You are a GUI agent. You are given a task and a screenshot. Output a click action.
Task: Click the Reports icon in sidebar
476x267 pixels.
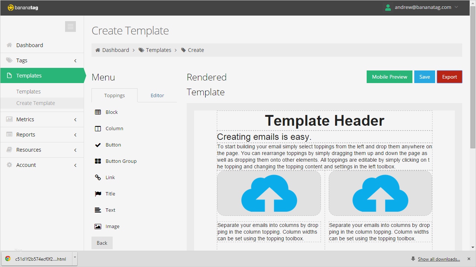[9, 134]
